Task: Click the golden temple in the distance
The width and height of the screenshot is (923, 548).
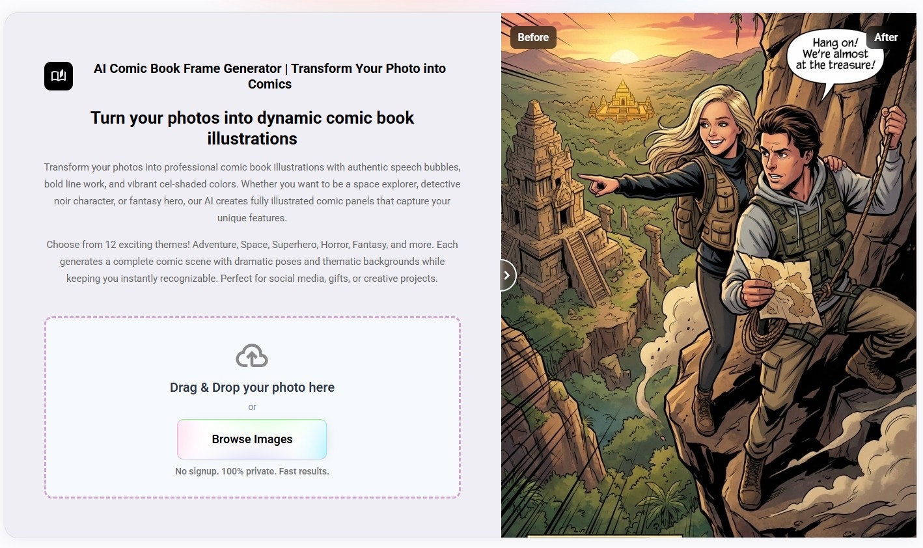Action: click(x=622, y=102)
